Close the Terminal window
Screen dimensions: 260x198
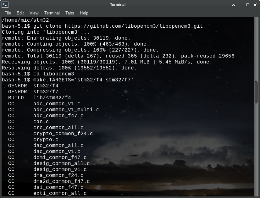click(x=255, y=5)
